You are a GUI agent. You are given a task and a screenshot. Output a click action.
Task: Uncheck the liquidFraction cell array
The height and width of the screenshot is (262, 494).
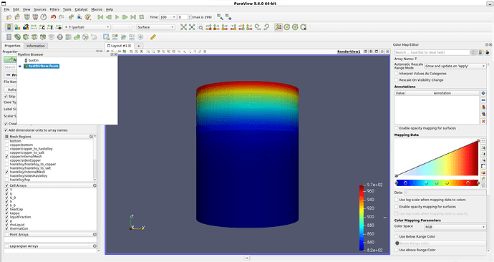tap(6, 217)
